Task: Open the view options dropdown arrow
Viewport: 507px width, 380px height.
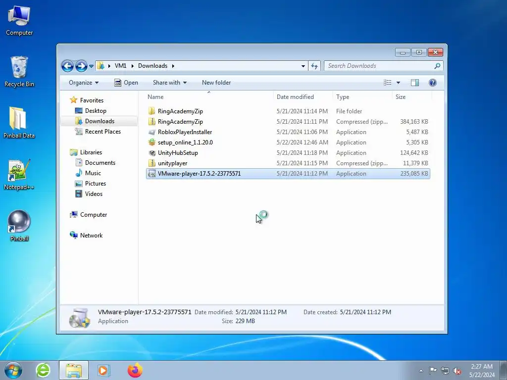Action: tap(399, 83)
